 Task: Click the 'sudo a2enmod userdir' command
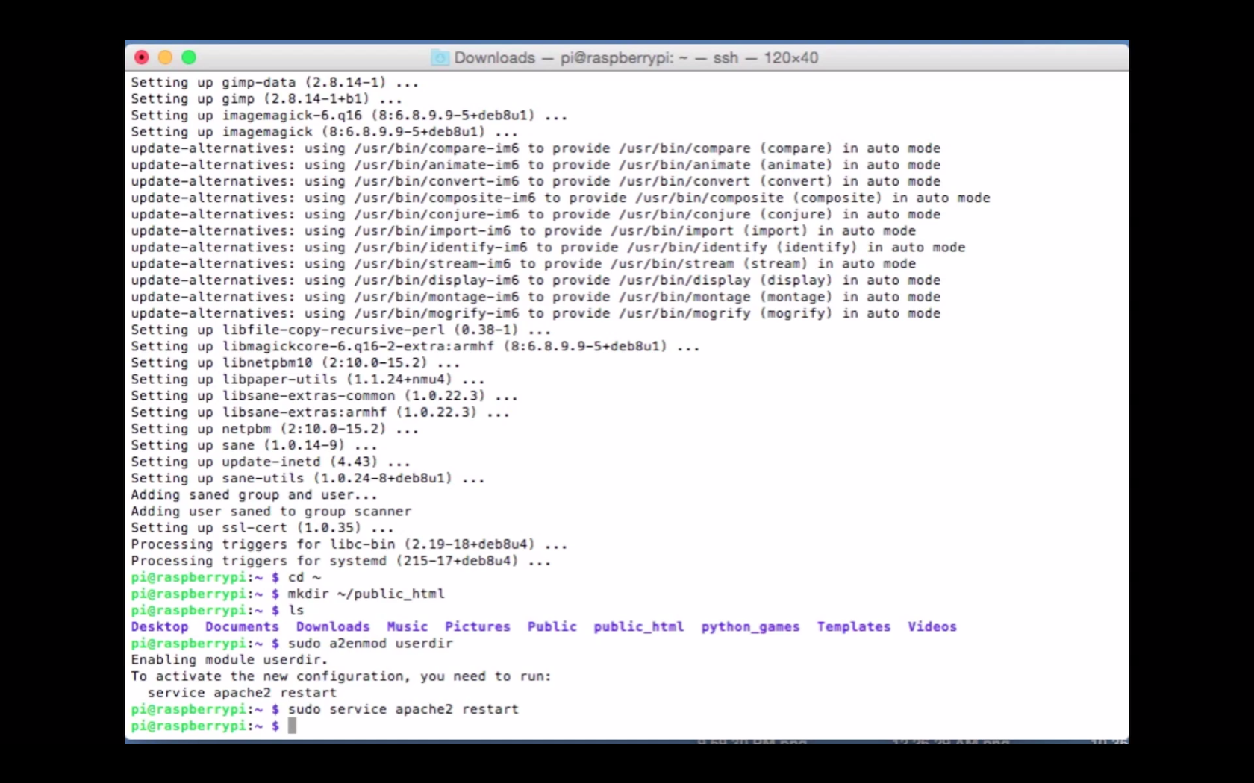point(370,643)
